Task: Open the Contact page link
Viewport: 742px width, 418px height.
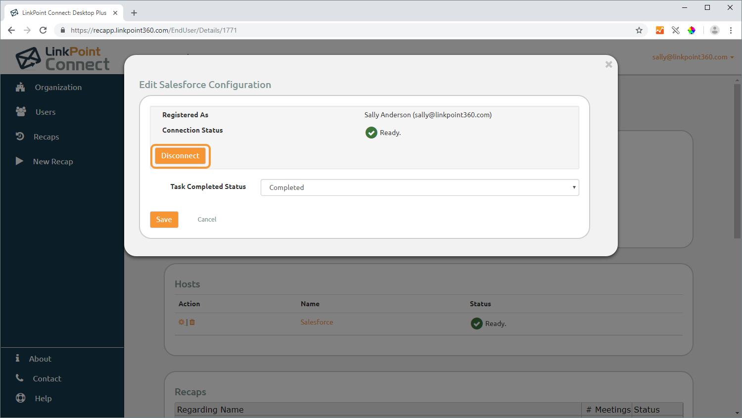Action: point(47,378)
